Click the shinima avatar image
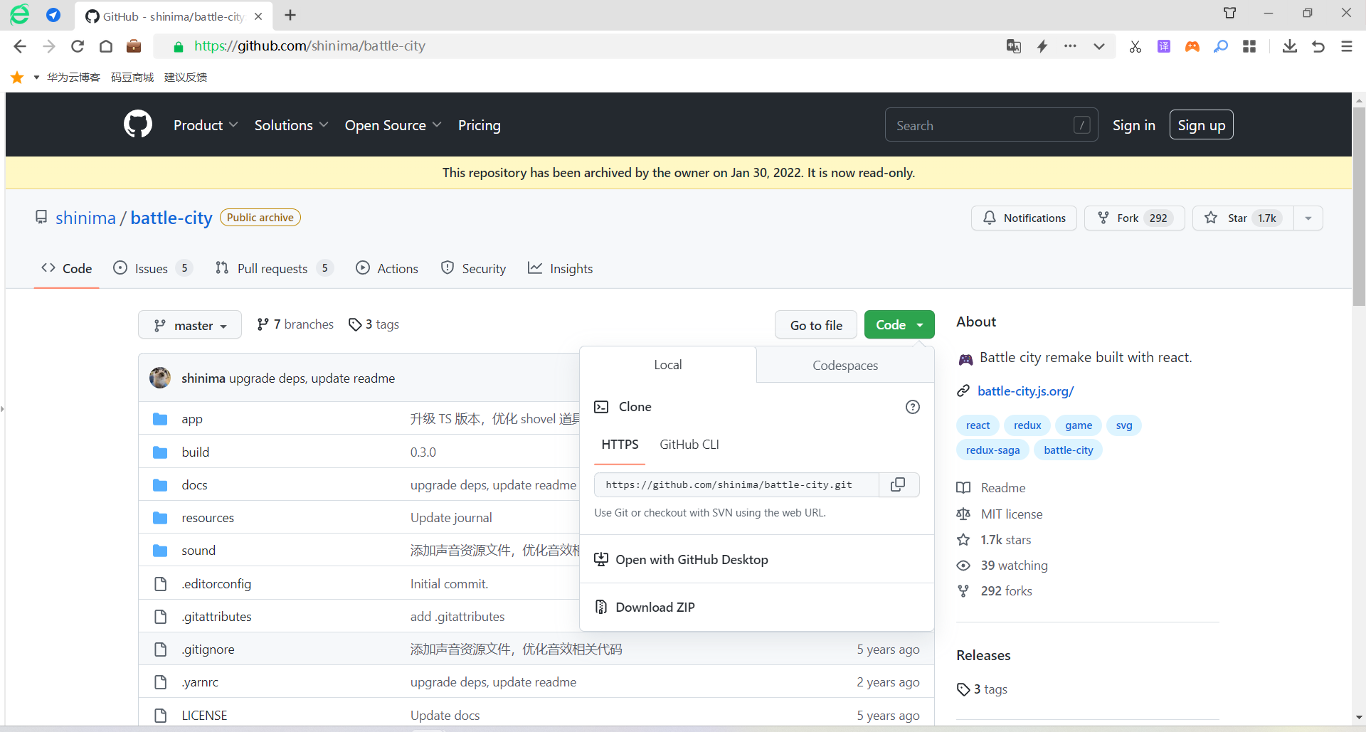1366x732 pixels. 160,378
